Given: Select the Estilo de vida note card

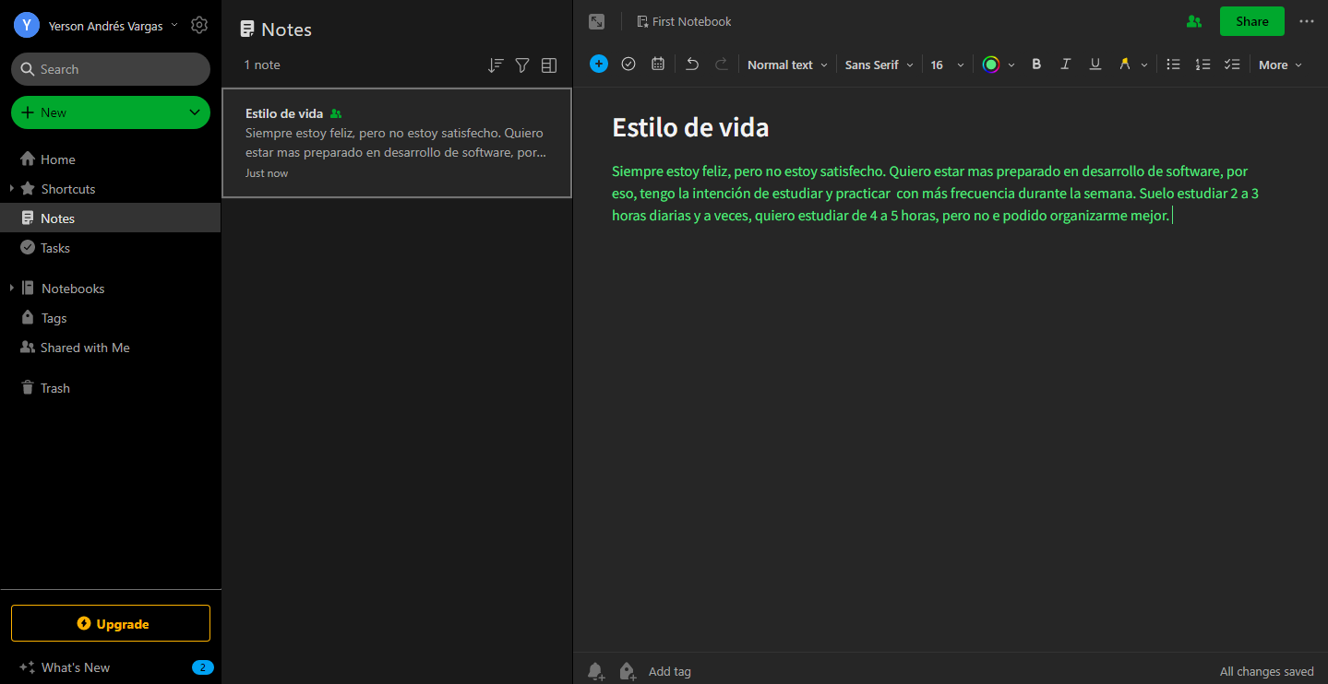Looking at the screenshot, I should [x=397, y=143].
